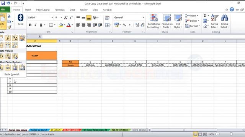This screenshot has width=245, height=137.
Task: Open Sort & Filter menu
Action: click(x=214, y=21)
